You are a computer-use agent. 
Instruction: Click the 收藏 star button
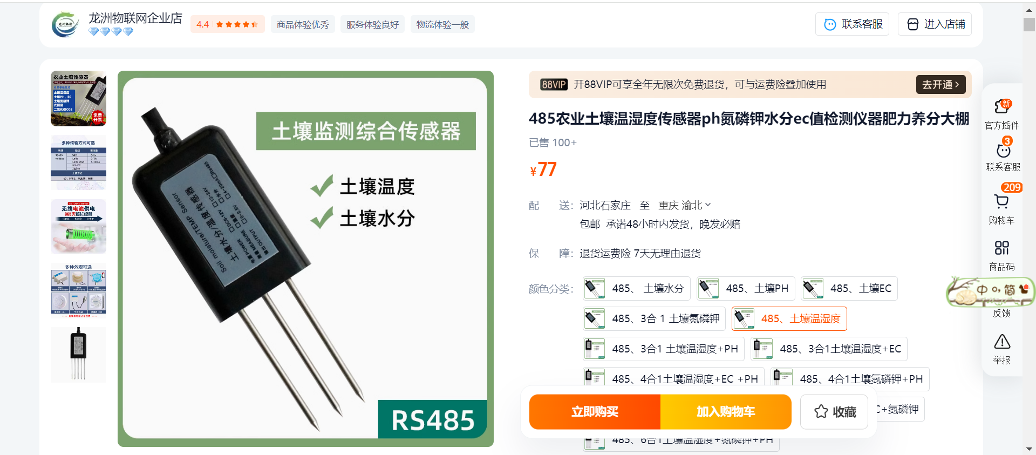point(834,412)
